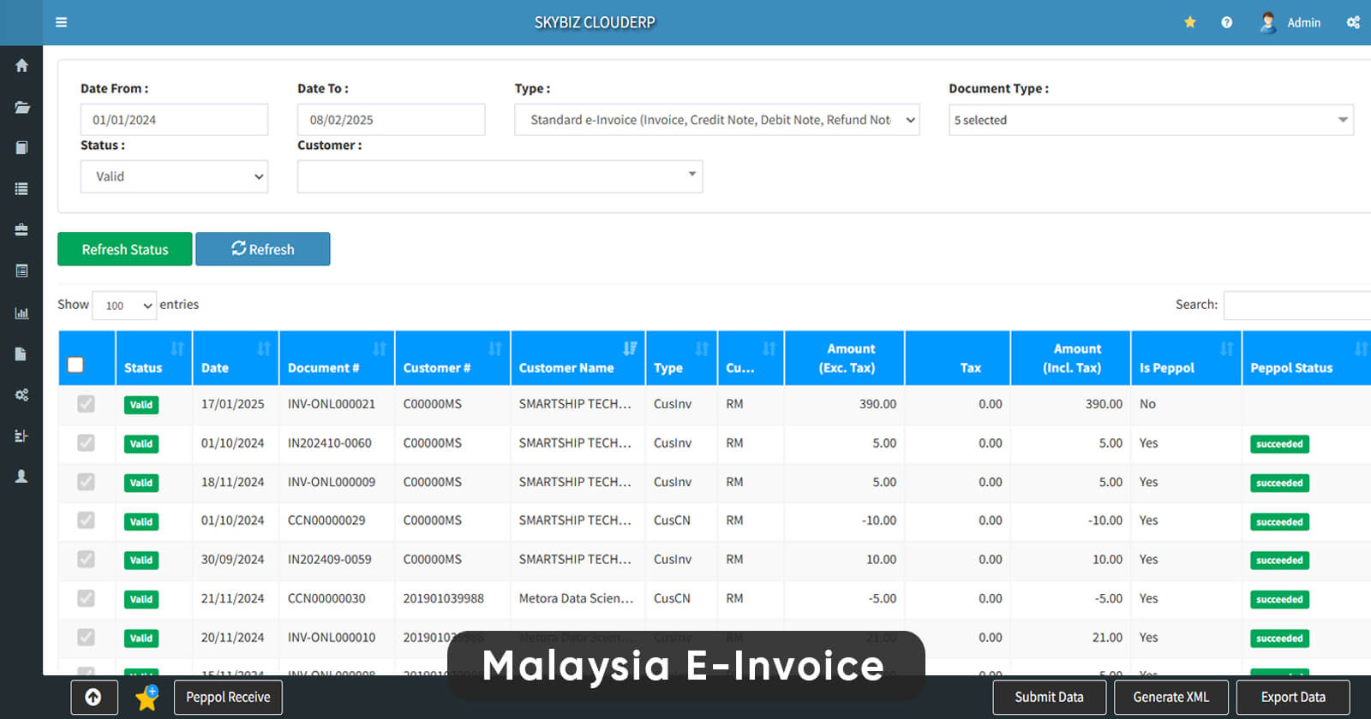
Task: Click the user profile icon in sidebar
Action: [21, 476]
